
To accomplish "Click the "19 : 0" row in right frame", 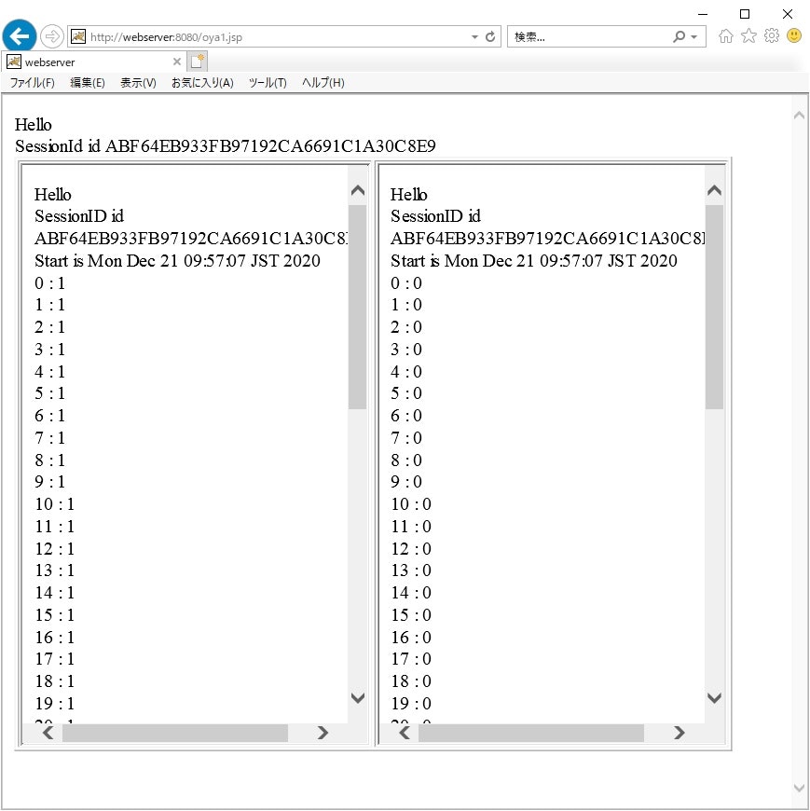I will pos(411,704).
